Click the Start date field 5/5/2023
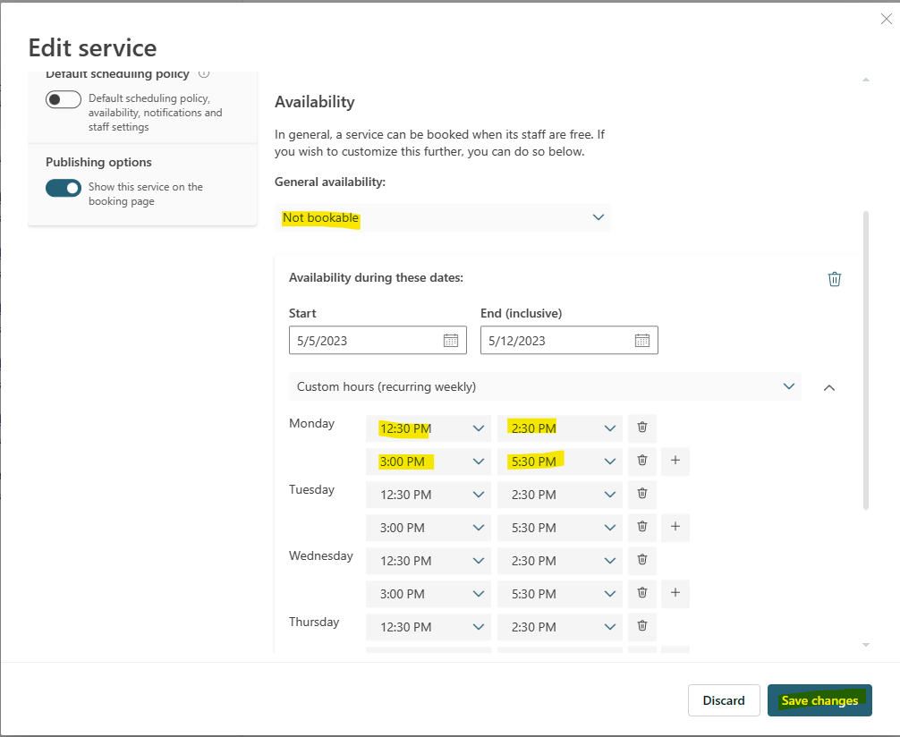900x737 pixels. click(x=378, y=341)
